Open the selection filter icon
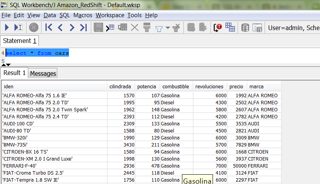This screenshot has height=184, width=320. point(147,27)
